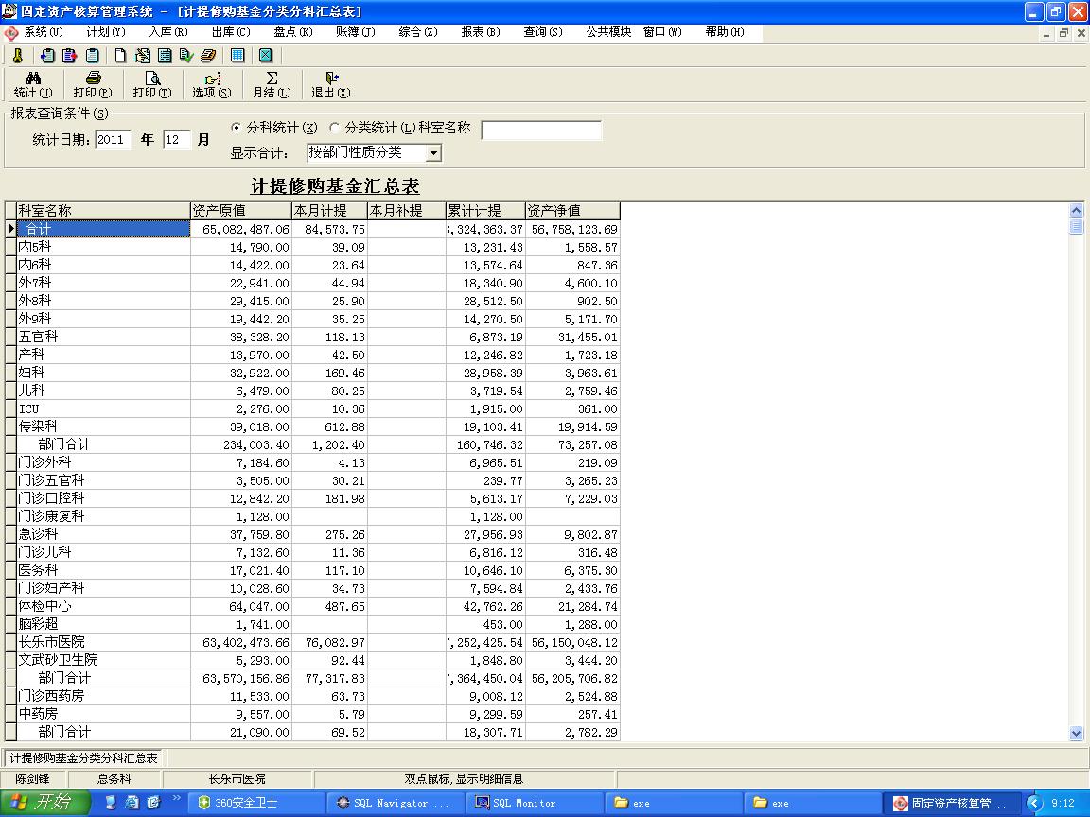The image size is (1090, 817).
Task: Click the 科室名称 column header
Action: pyautogui.click(x=103, y=211)
